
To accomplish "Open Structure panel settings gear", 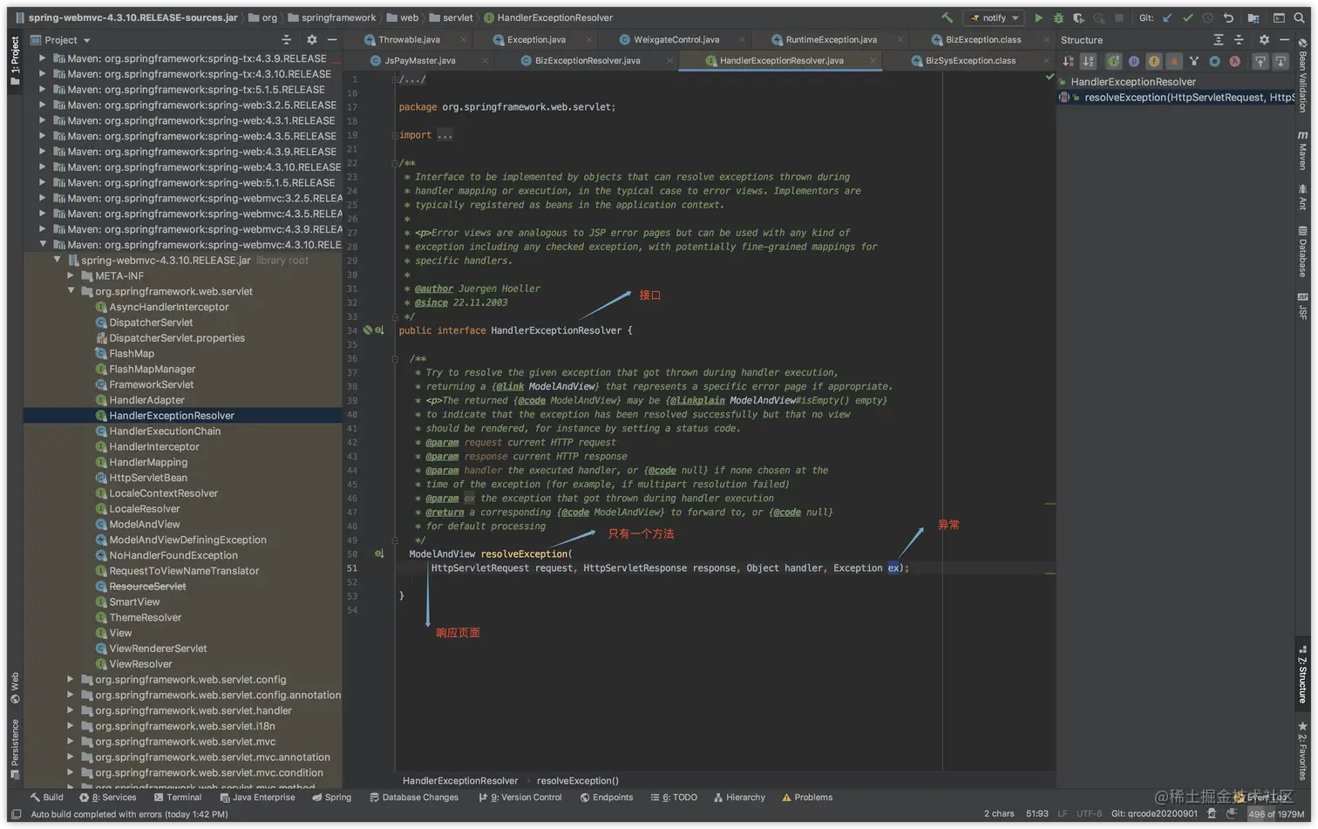I will 1264,40.
